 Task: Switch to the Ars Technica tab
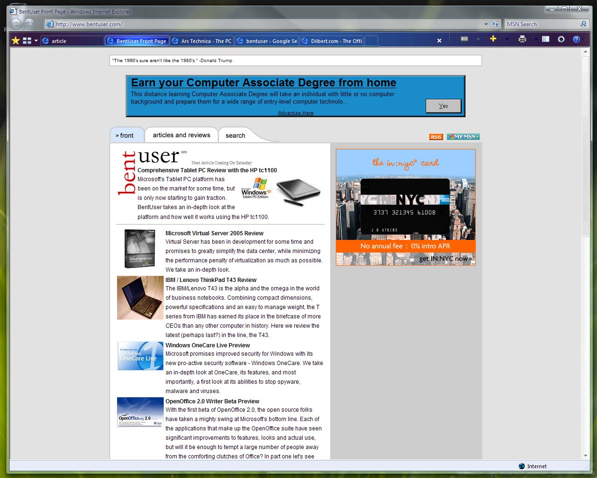pos(202,41)
